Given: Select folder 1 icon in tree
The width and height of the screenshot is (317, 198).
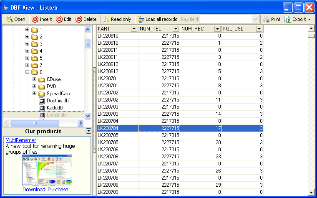Looking at the screenshot, I should 35,30.
